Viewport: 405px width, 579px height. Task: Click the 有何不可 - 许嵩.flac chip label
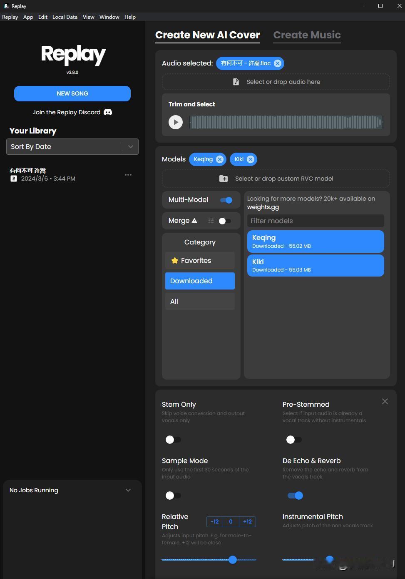(246, 63)
